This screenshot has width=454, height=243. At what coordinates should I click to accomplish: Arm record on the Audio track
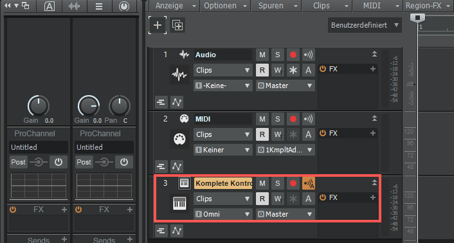pos(293,55)
